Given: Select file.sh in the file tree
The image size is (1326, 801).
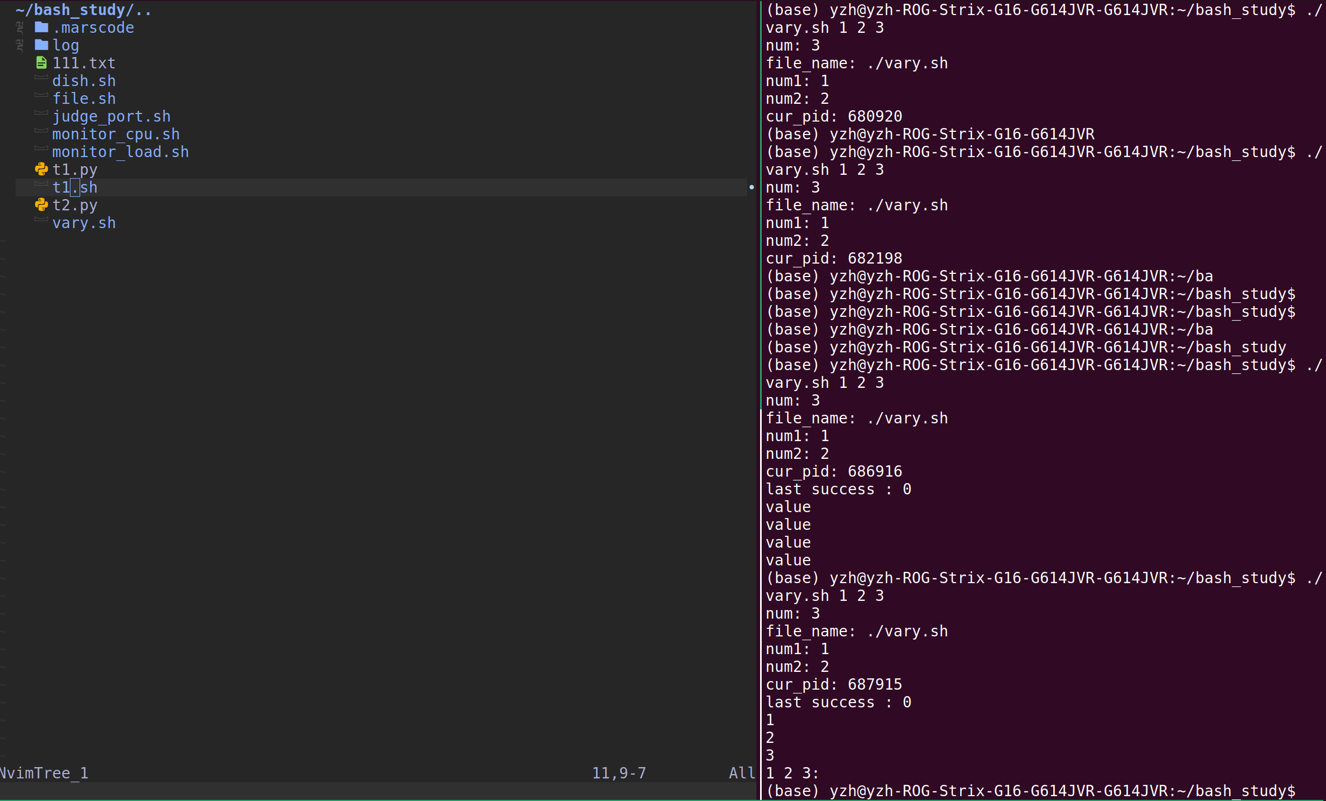Looking at the screenshot, I should click(83, 98).
